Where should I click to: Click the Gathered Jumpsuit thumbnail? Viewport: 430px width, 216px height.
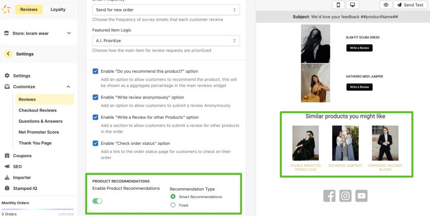pos(345,143)
